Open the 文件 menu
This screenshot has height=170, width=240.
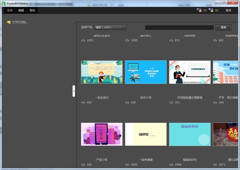(x=10, y=10)
